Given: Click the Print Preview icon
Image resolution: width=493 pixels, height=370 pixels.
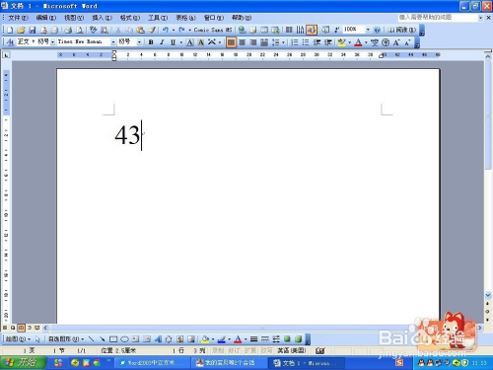Looking at the screenshot, I should [x=79, y=31].
